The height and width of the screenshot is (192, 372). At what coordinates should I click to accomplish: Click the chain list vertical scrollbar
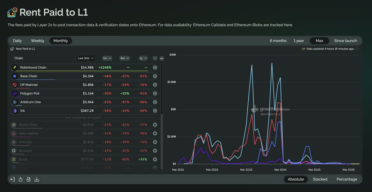pos(162,89)
